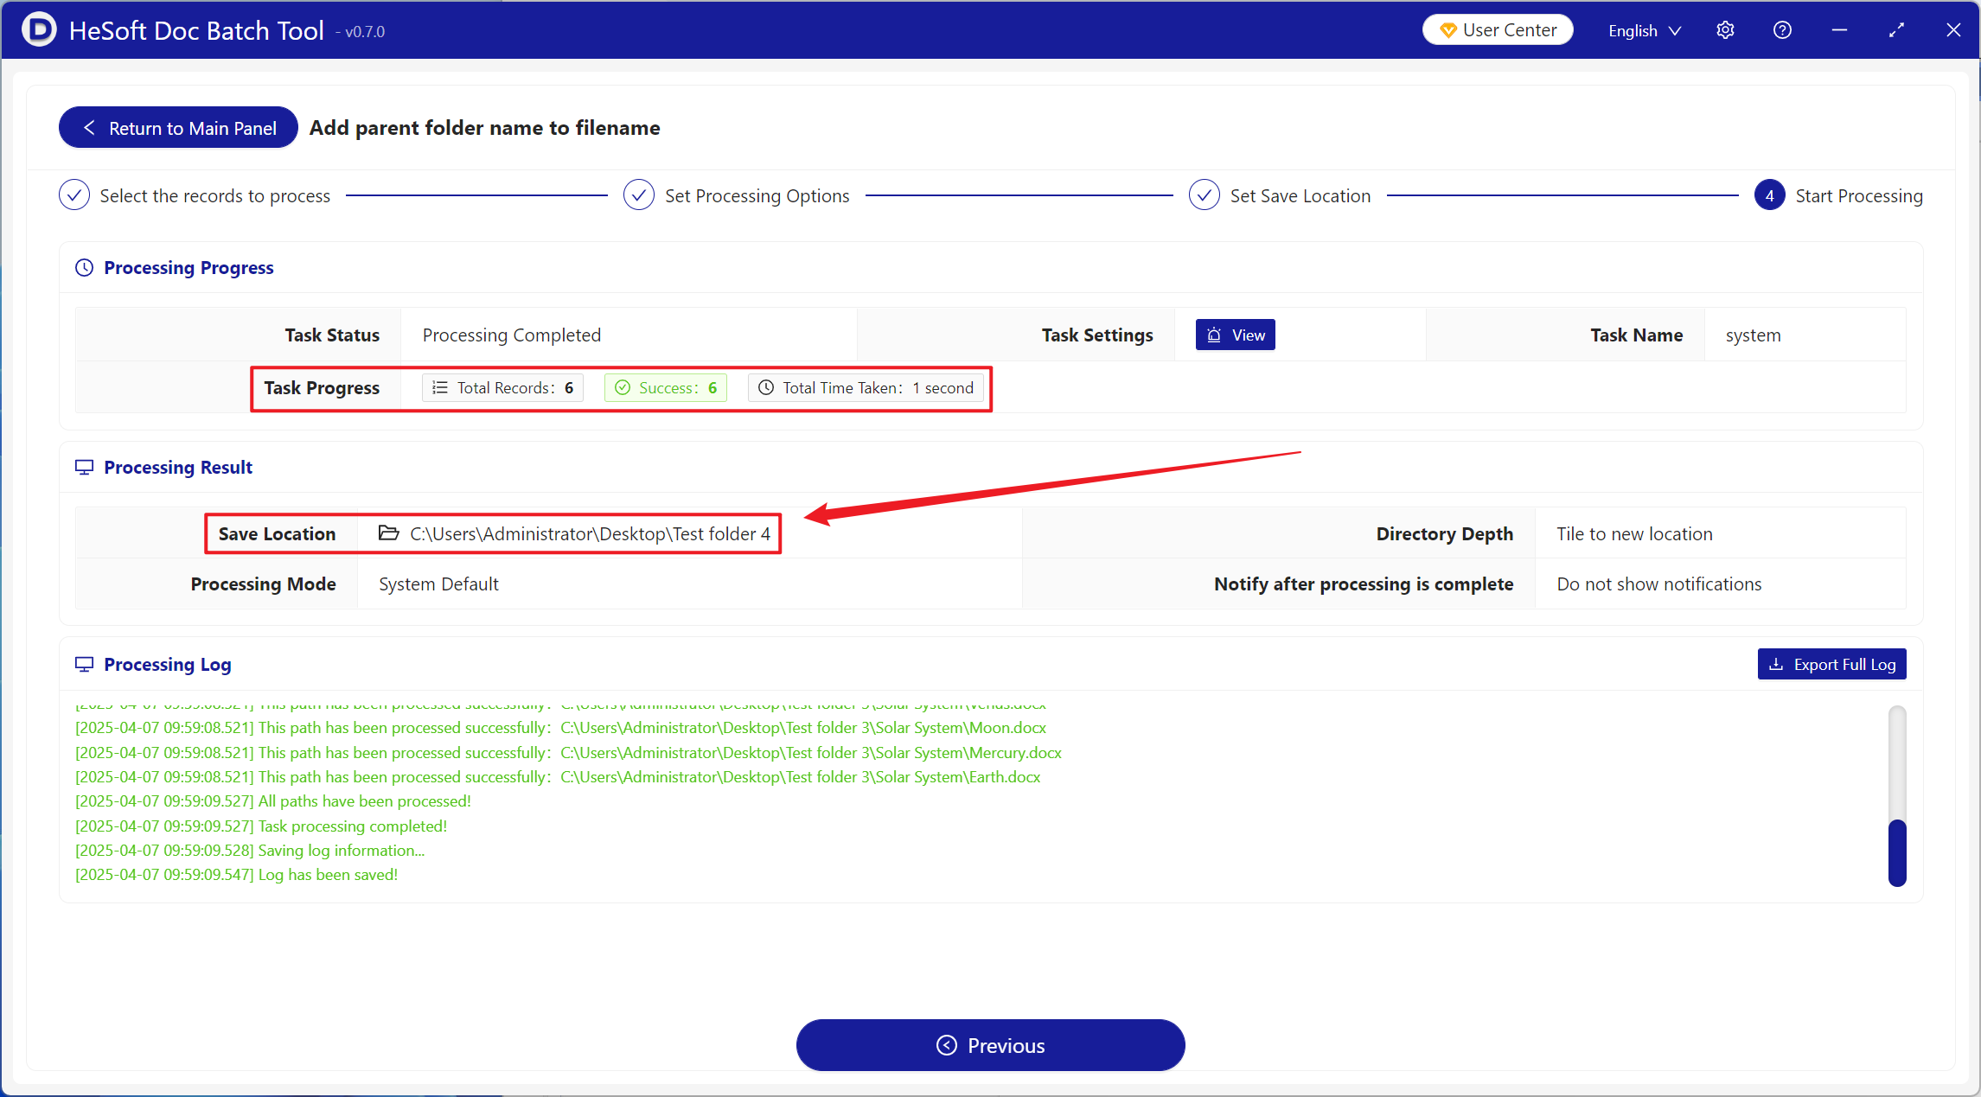The image size is (1981, 1097).
Task: Click the help question mark icon
Action: (1782, 30)
